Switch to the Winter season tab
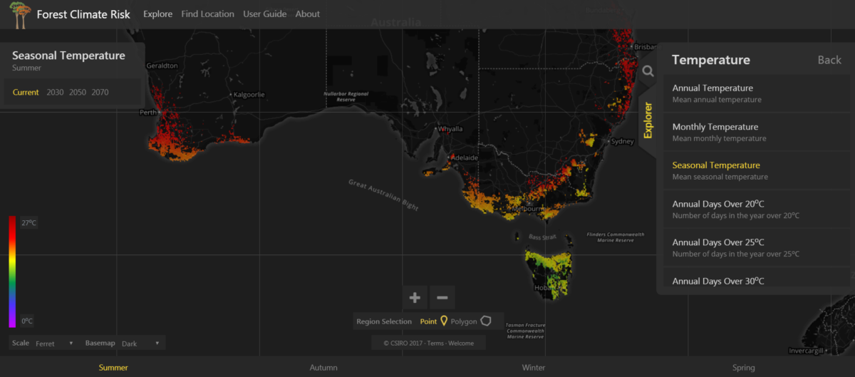Image resolution: width=855 pixels, height=377 pixels. (x=534, y=368)
